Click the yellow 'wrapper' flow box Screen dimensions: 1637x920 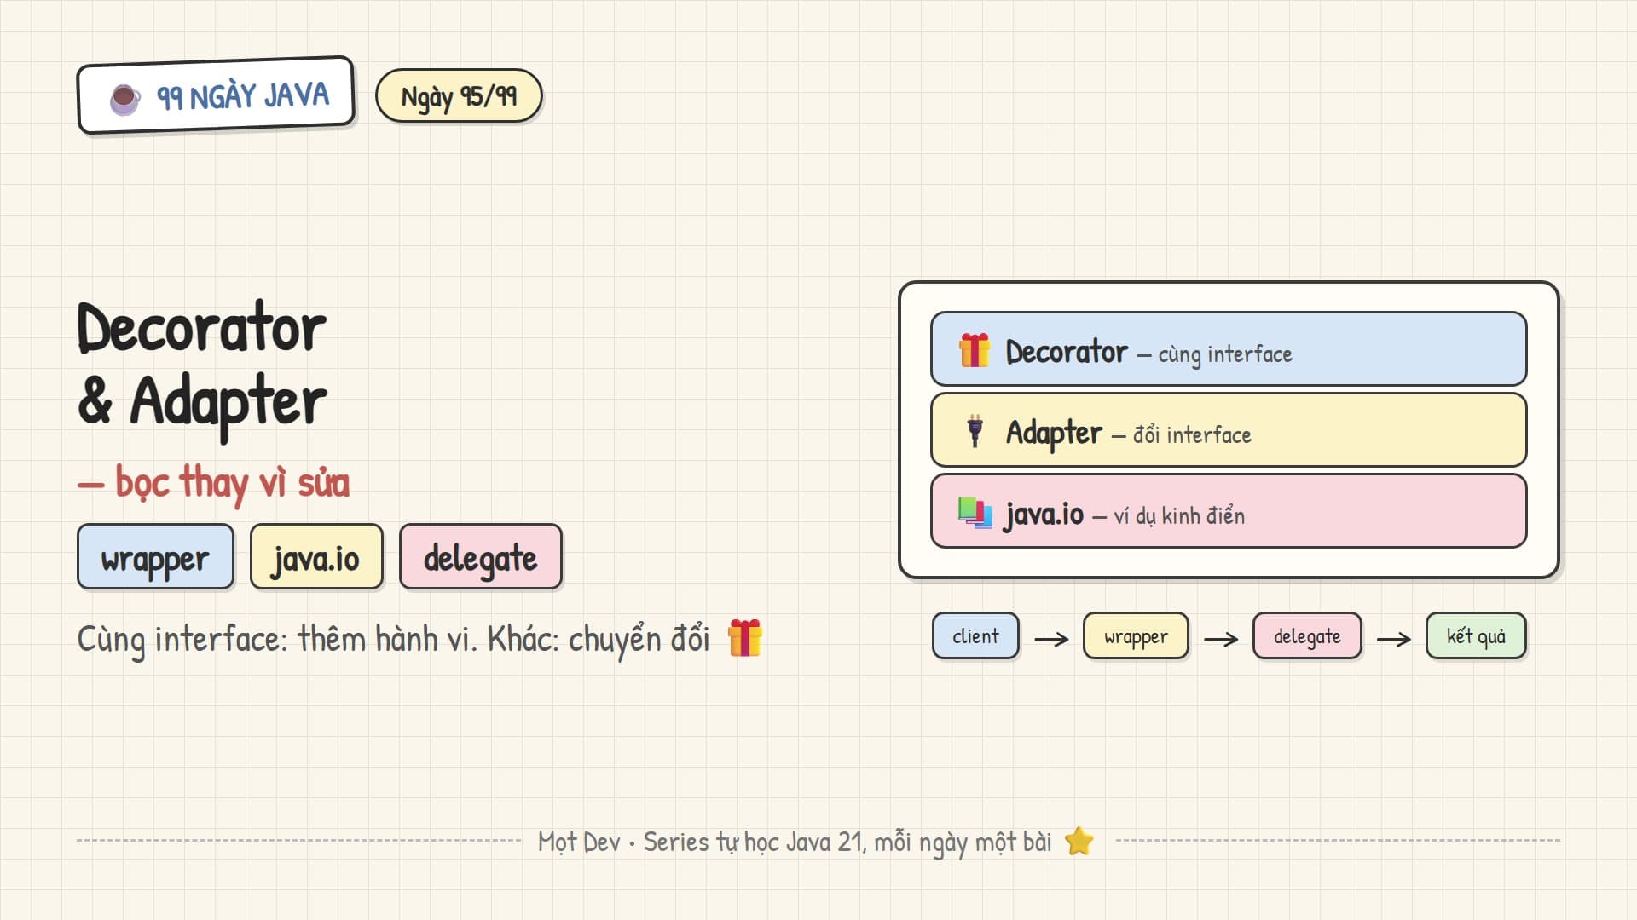1136,635
